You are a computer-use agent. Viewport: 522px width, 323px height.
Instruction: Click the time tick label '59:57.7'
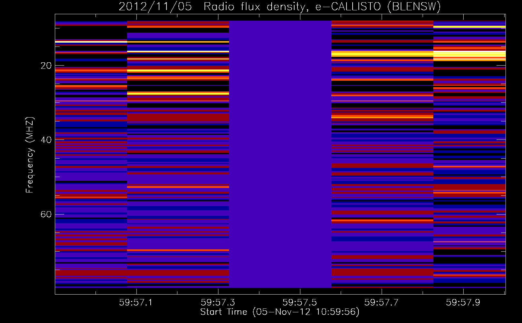(381, 302)
